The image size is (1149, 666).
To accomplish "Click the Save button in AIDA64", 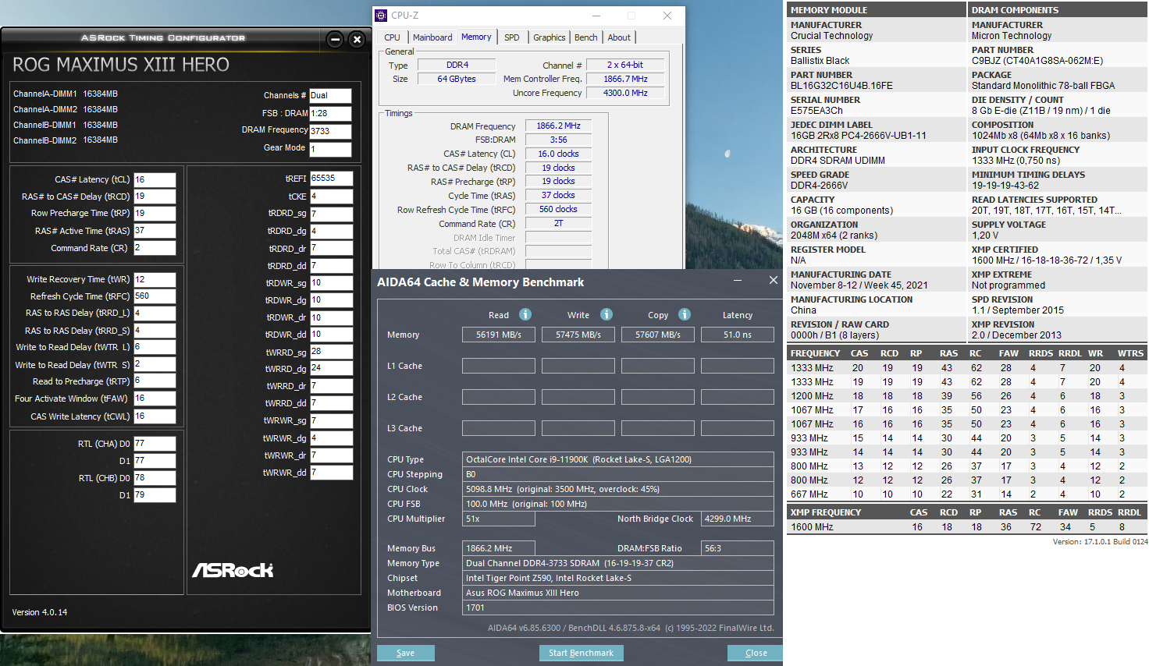I will click(406, 653).
